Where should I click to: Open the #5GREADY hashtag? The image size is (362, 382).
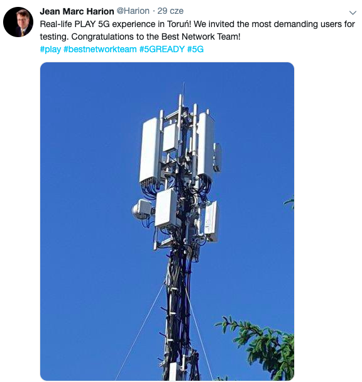pos(162,49)
